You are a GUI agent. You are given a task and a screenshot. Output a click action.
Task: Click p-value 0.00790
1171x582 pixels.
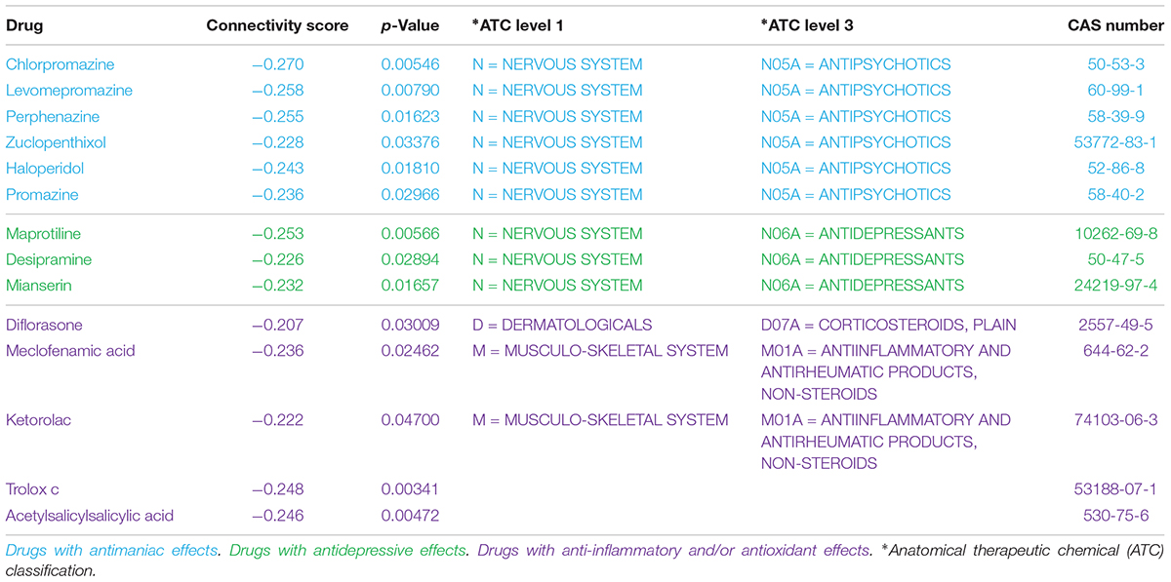tap(410, 91)
